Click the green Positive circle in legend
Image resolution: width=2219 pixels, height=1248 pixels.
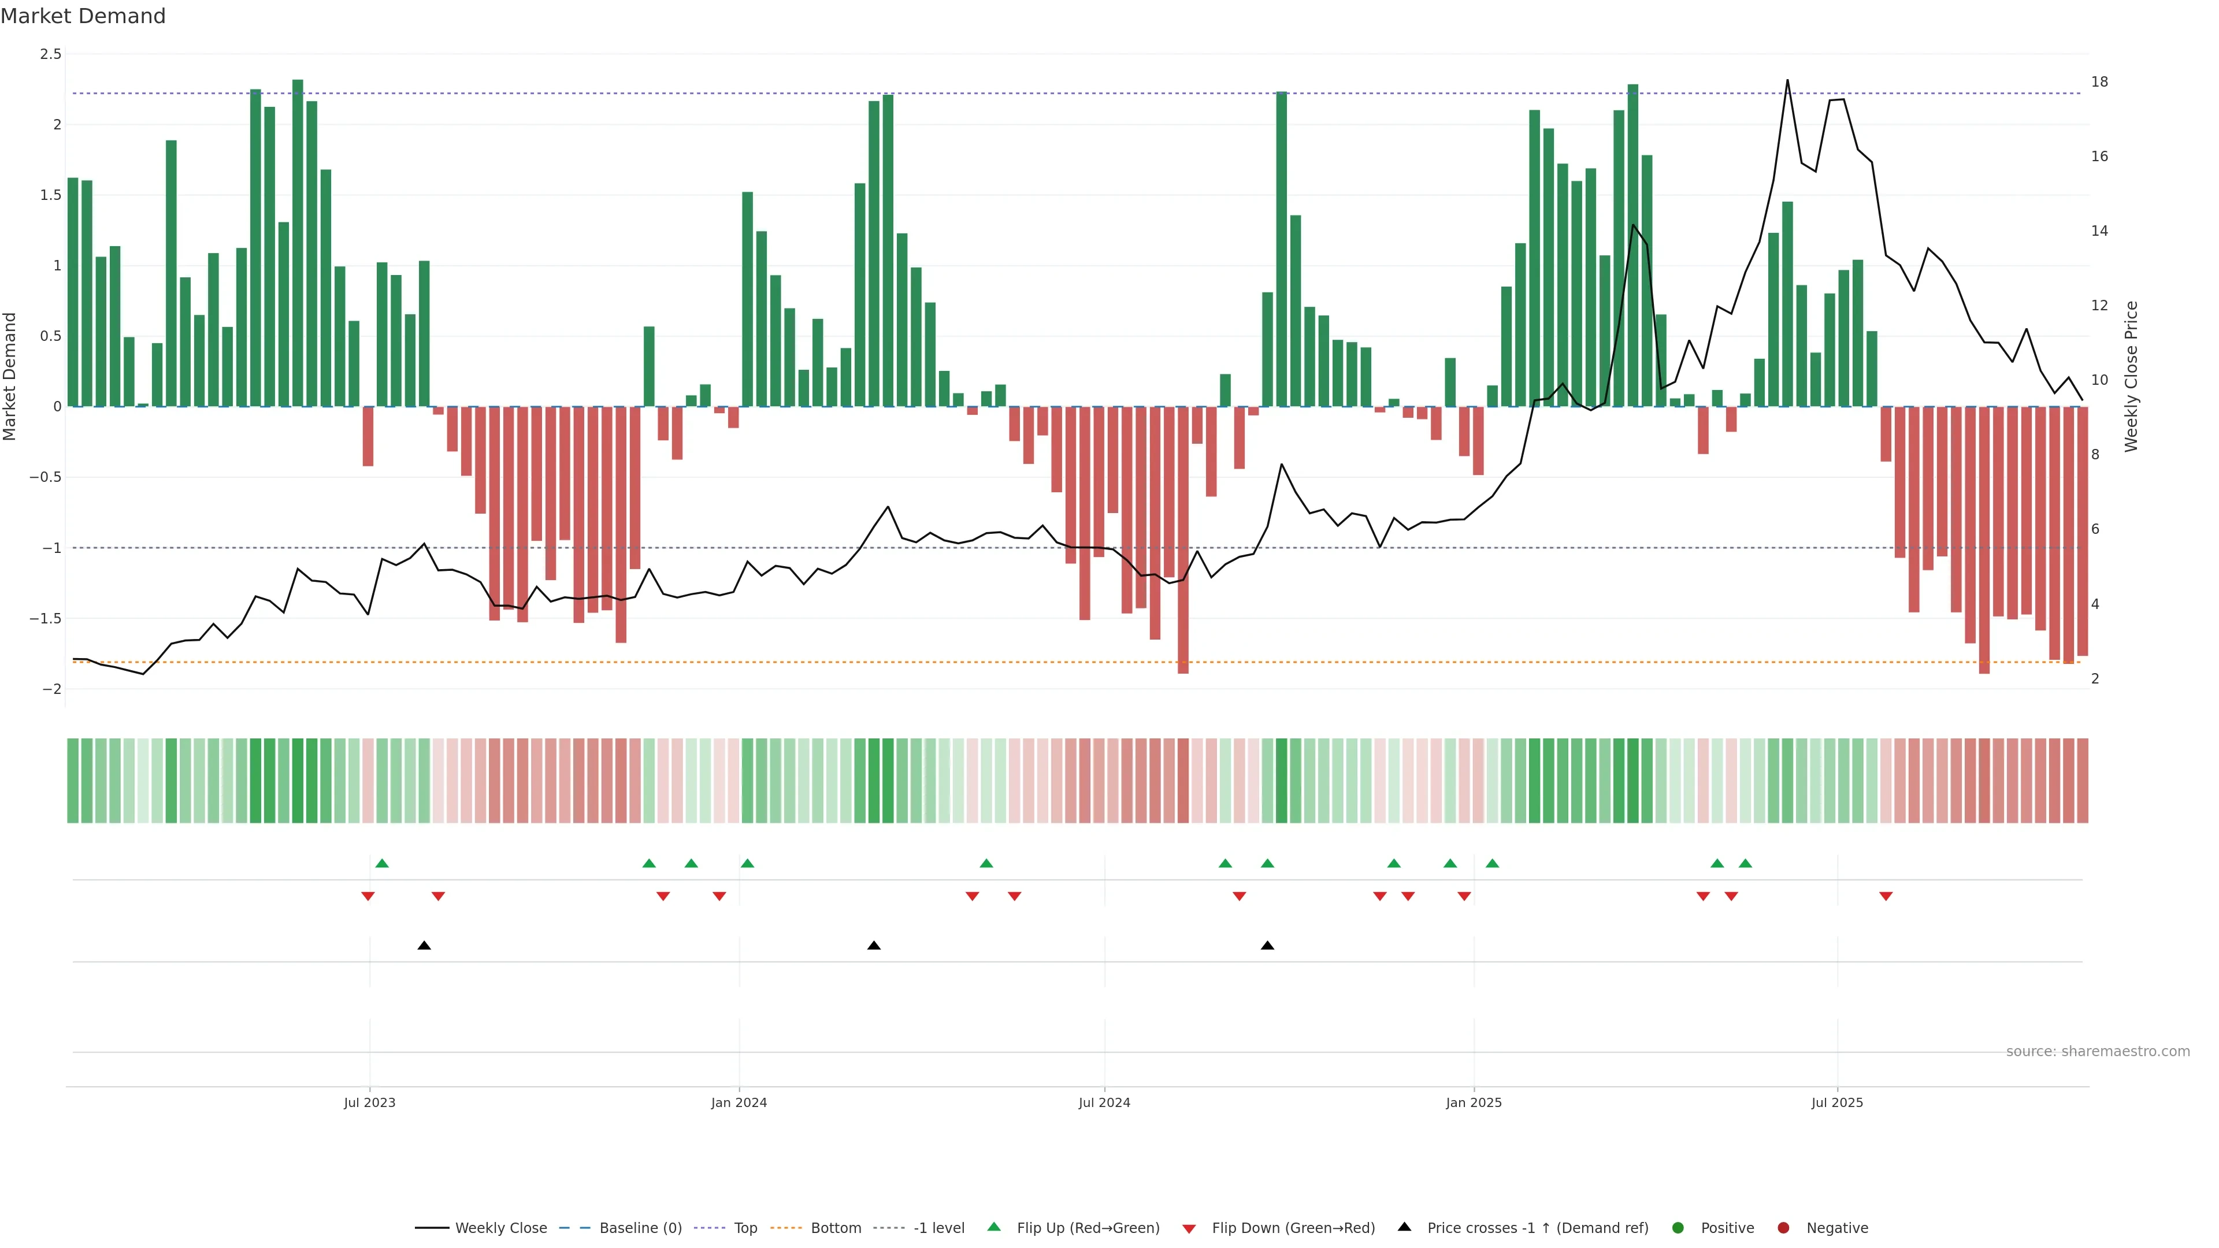1677,1227
